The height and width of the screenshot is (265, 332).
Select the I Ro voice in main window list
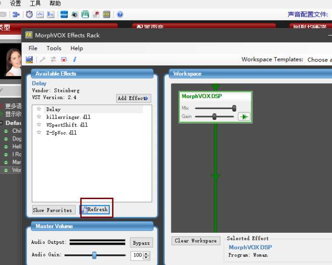tap(16, 154)
